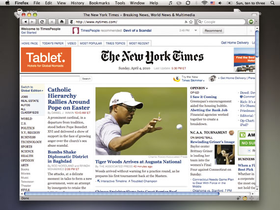This screenshot has height=210, width=280.
Task: Click the Tiger Woods photo
Action: point(141,121)
